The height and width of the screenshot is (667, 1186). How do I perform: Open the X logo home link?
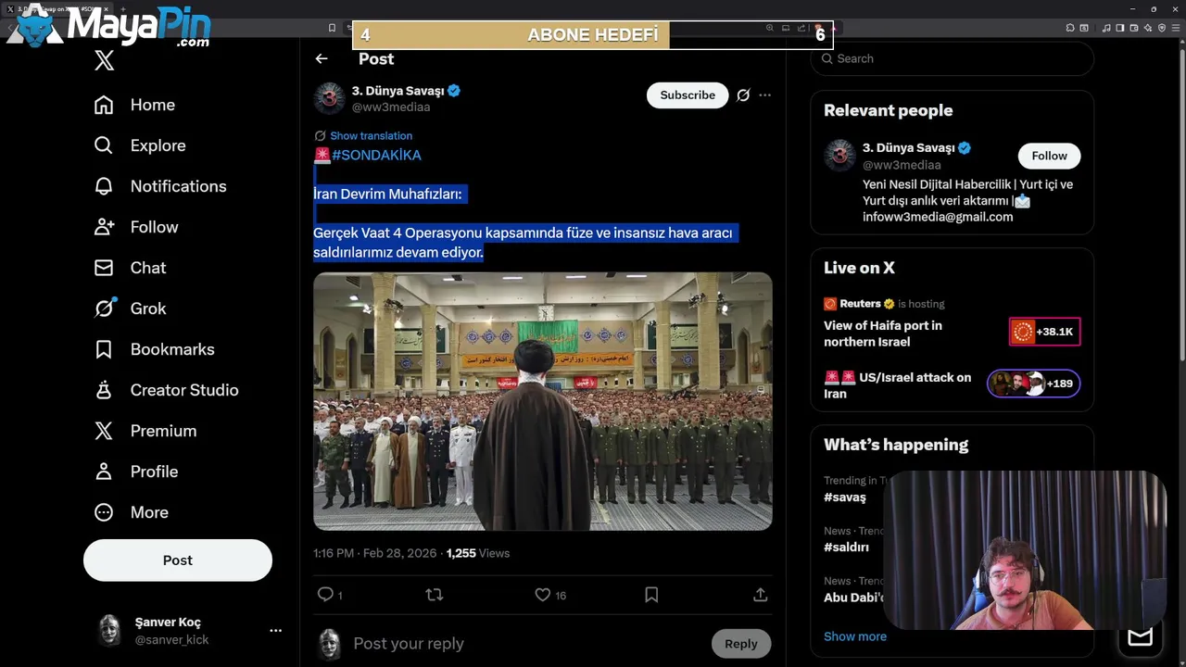104,61
